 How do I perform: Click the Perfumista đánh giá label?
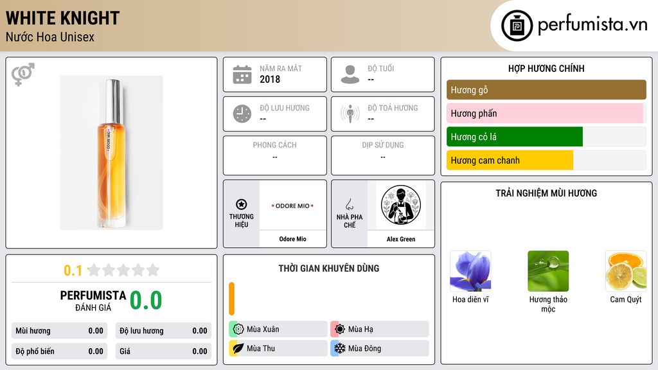click(x=93, y=301)
